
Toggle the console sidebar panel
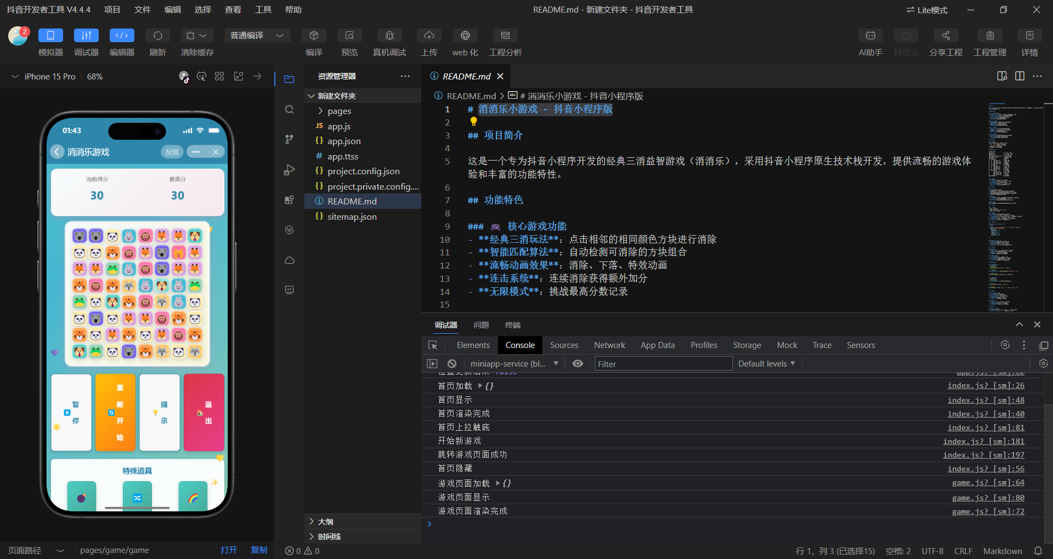(432, 364)
